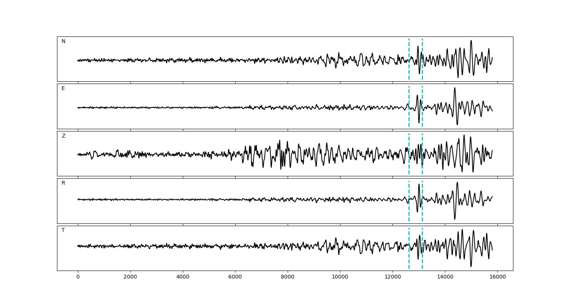Viewport: 570px width, 304px height.
Task: Click the tallest waveform peak in E panel
Action: tap(454, 88)
